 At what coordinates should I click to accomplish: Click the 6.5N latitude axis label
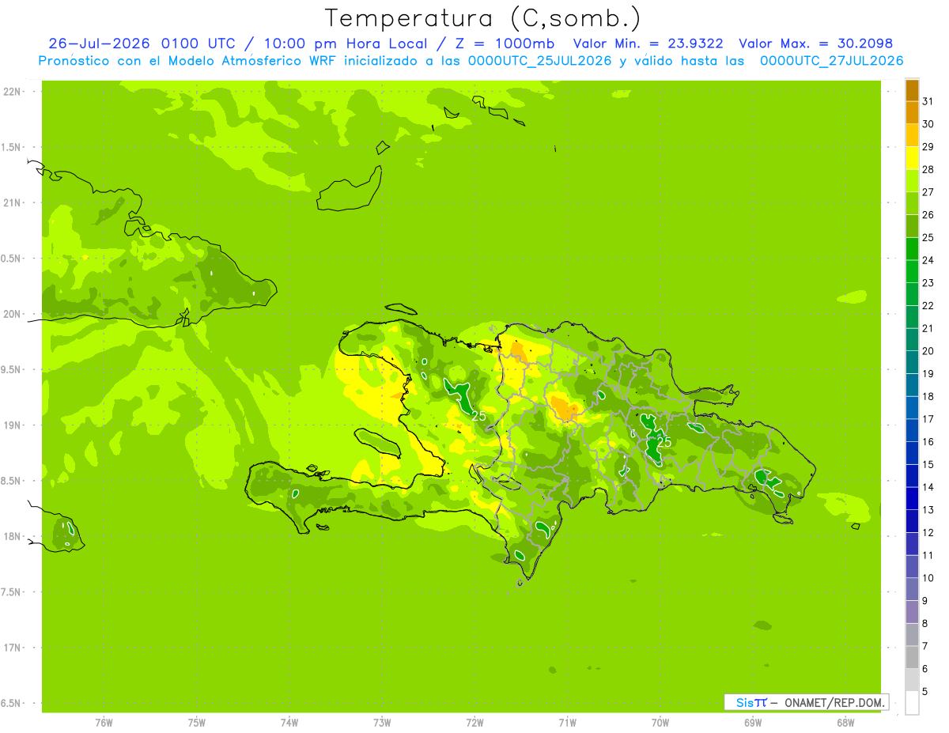[x=12, y=704]
